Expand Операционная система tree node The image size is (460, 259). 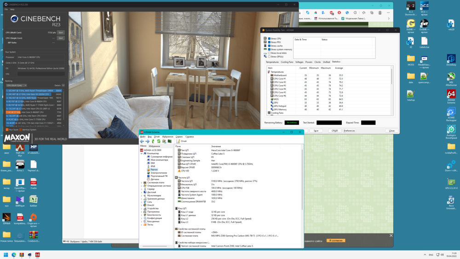click(x=141, y=186)
